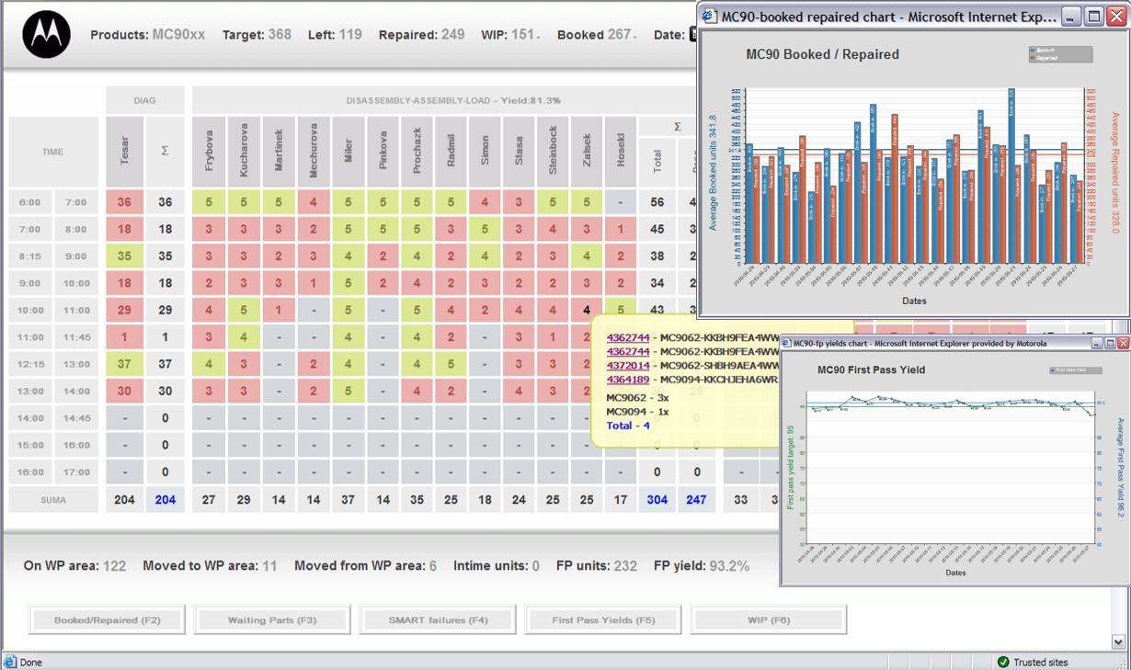Image resolution: width=1131 pixels, height=670 pixels.
Task: Click the main page scrollbar down arrow
Action: pos(1118,642)
